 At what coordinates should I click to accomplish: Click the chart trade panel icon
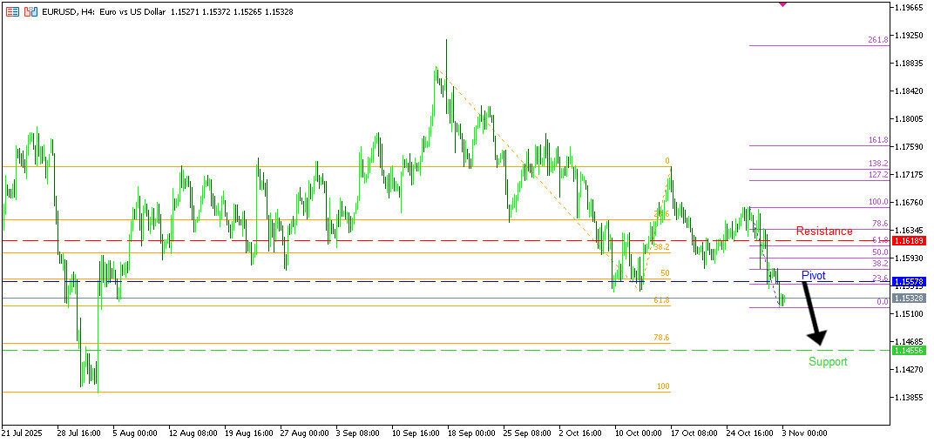pos(30,13)
